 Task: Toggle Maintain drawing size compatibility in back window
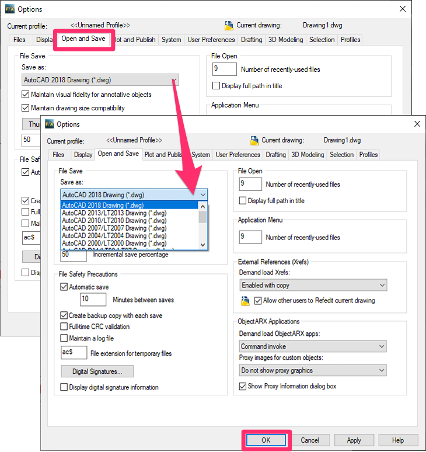pyautogui.click(x=25, y=108)
